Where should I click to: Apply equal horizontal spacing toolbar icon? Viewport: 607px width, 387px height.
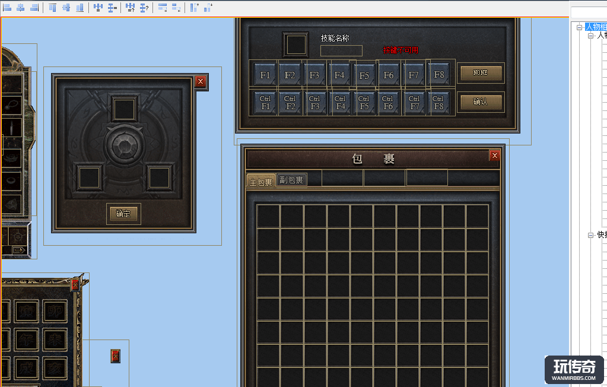pos(98,7)
